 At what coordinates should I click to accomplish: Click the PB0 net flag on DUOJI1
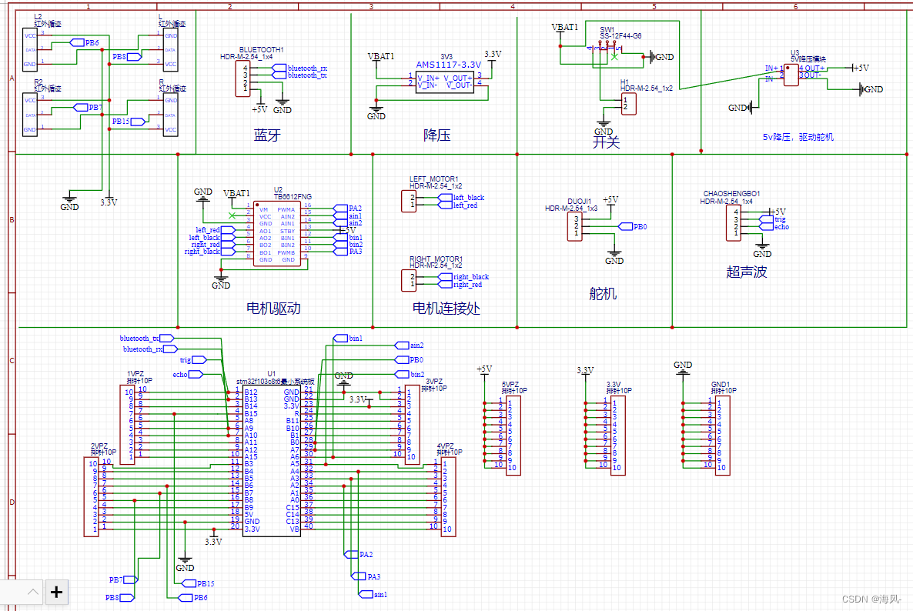pos(632,226)
